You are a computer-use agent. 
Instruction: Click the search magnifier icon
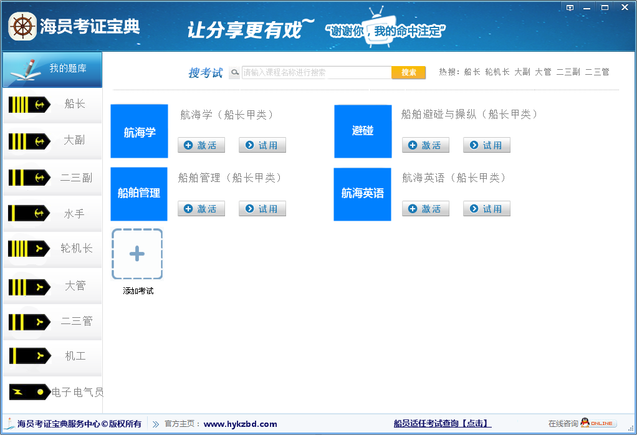point(234,73)
